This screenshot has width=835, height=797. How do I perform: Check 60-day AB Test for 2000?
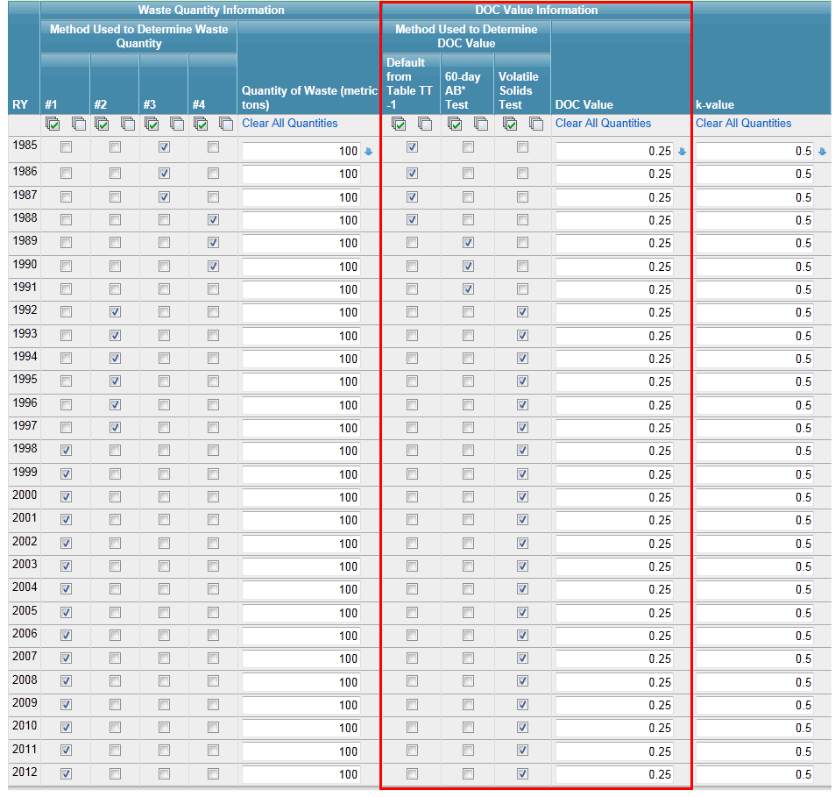468,496
